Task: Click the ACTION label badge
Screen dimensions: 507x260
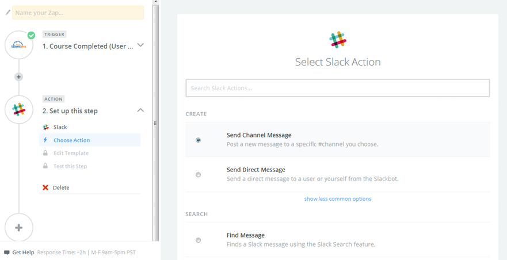Action: (54, 99)
